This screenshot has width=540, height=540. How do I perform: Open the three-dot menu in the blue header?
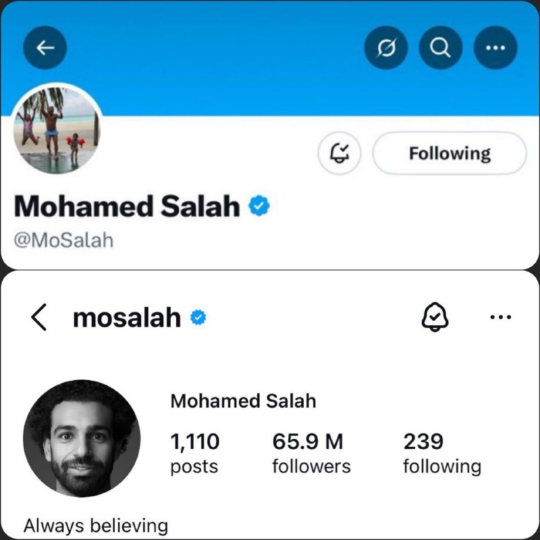point(495,48)
